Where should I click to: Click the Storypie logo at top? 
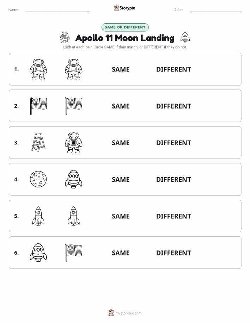(124, 8)
